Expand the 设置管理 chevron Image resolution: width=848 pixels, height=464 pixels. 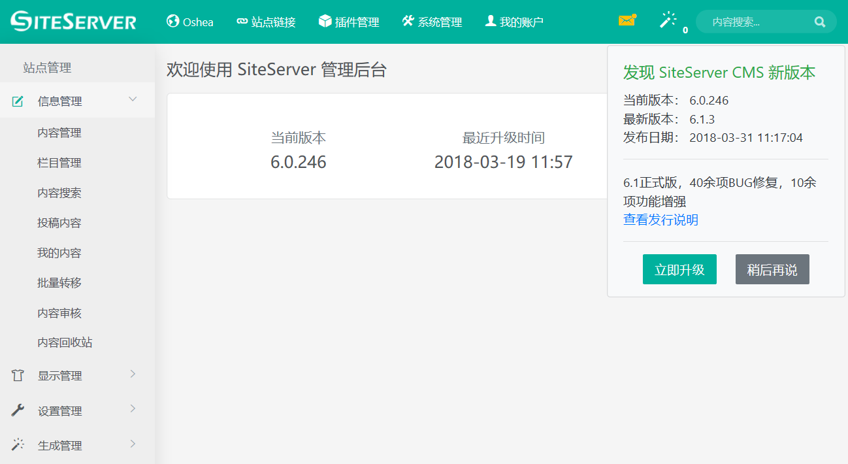coord(133,408)
